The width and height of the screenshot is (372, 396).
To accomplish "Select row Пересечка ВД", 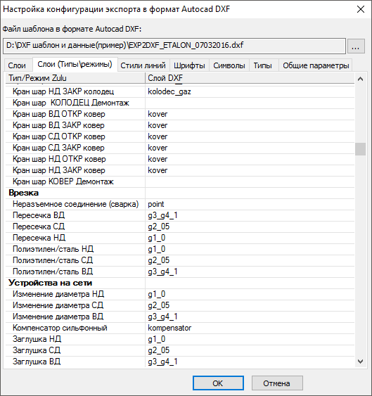I will [180, 215].
